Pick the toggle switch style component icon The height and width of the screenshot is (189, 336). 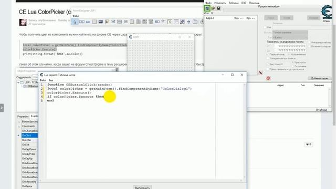(157, 22)
